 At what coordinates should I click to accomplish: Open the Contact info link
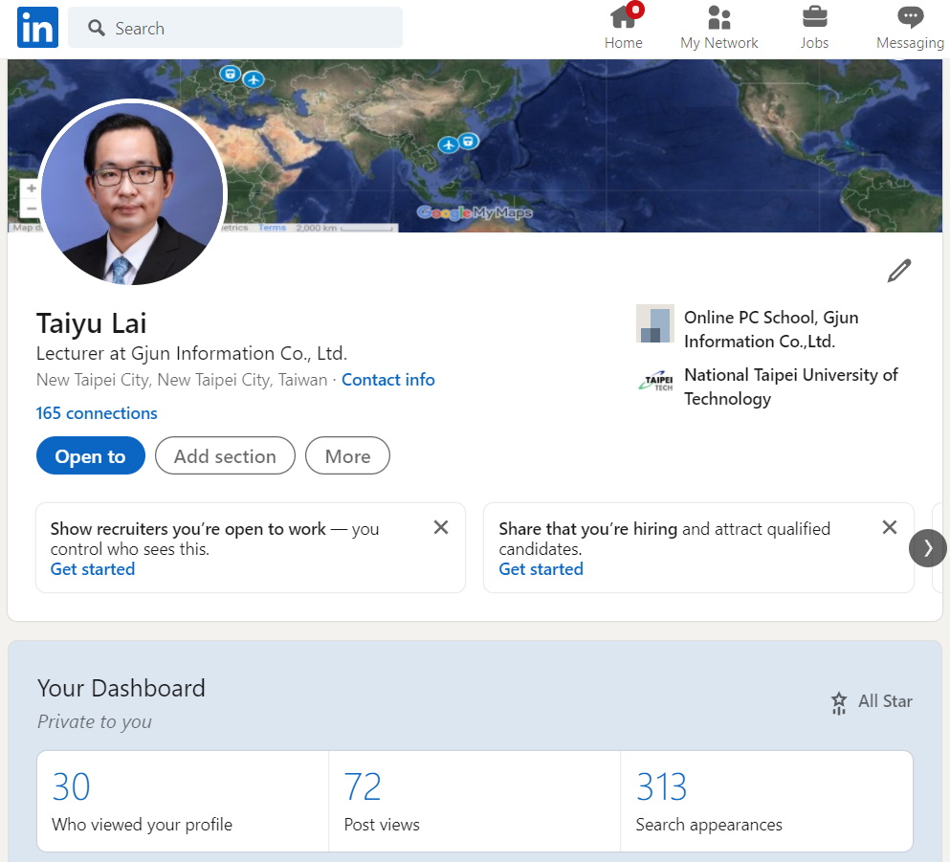387,380
